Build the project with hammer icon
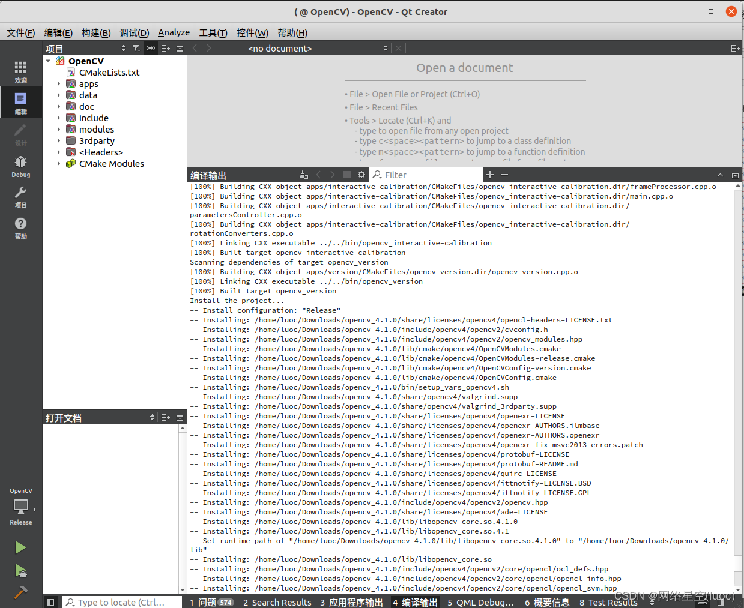 pos(20,592)
